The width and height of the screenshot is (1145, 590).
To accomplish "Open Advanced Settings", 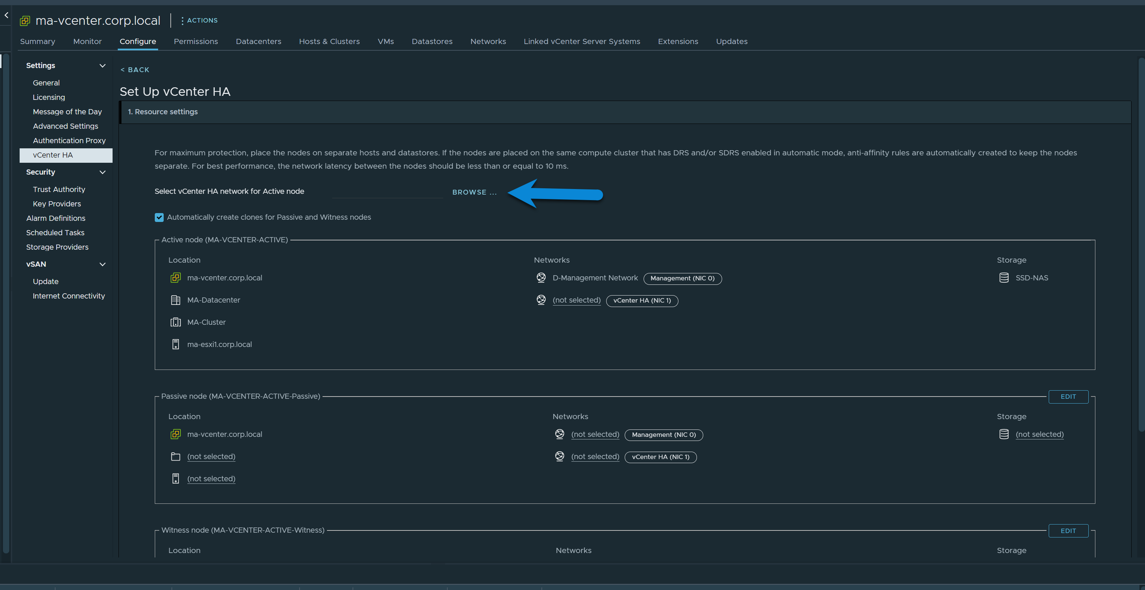I will [65, 126].
